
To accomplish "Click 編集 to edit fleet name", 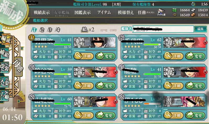I will tap(200, 29).
